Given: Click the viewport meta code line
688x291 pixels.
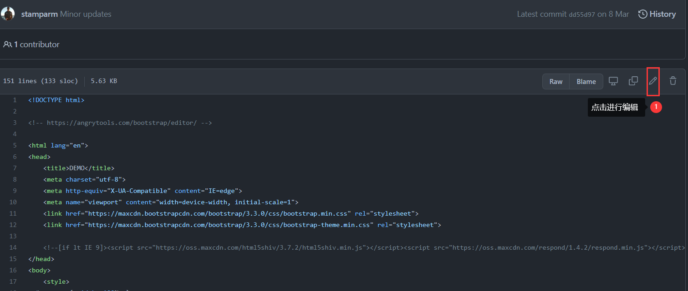Looking at the screenshot, I should [x=171, y=202].
